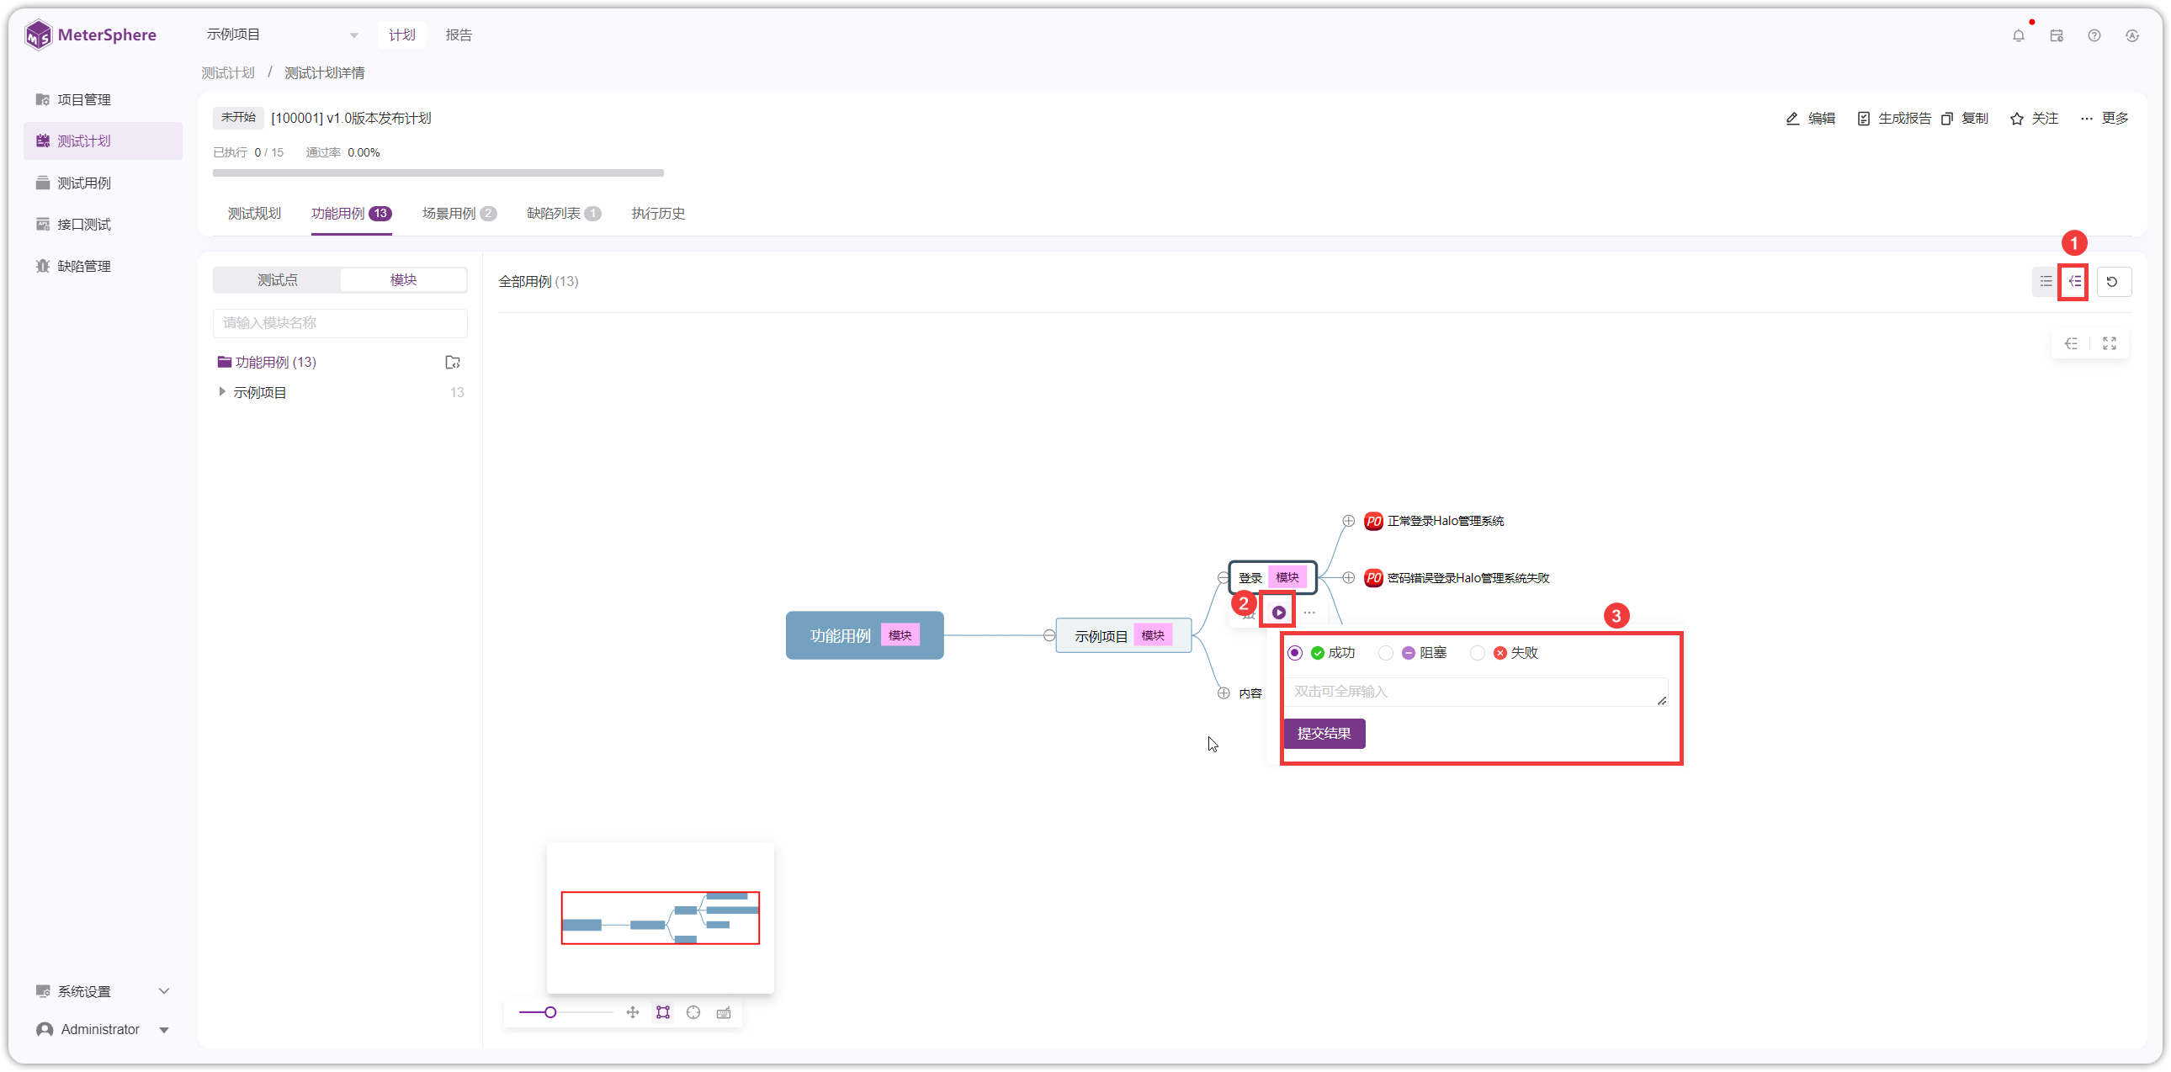Select the 成功 radio option
Screen dimensions: 2171x1072
coord(1295,653)
